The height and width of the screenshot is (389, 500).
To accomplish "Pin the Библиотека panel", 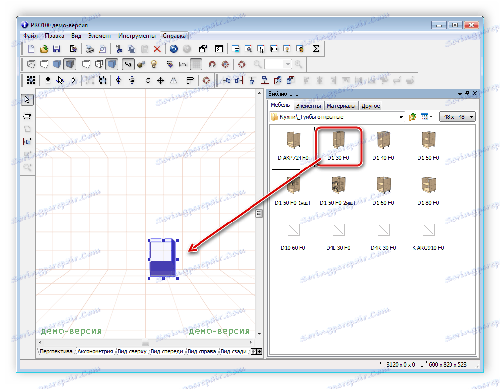I will tap(467, 93).
